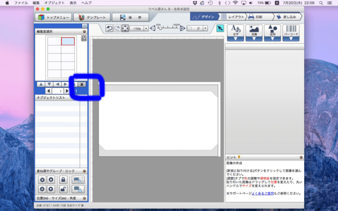The height and width of the screenshot is (211, 338).
Task: Open the バーコード barcode tool
Action: click(291, 33)
